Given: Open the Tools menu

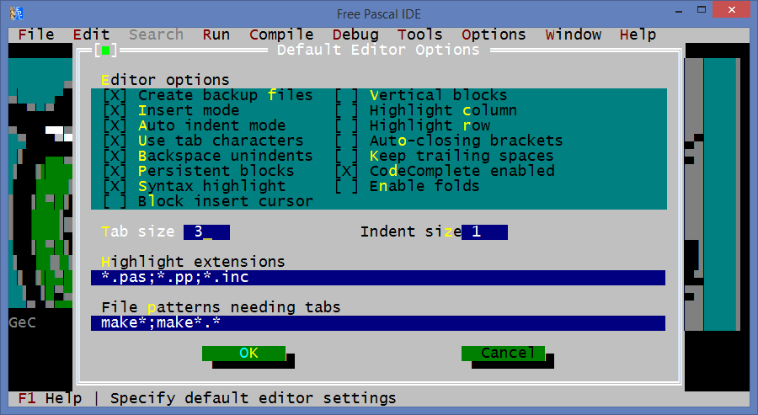Looking at the screenshot, I should point(419,35).
